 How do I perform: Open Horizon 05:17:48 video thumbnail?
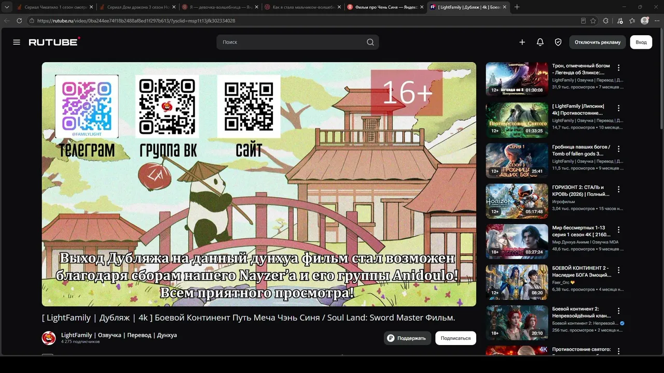click(x=517, y=201)
